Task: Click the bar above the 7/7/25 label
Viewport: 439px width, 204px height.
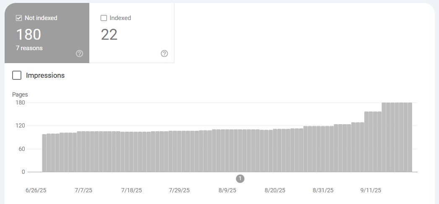Action: pos(83,151)
